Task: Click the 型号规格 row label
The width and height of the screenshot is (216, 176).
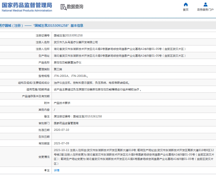Action: pyautogui.click(x=44, y=76)
